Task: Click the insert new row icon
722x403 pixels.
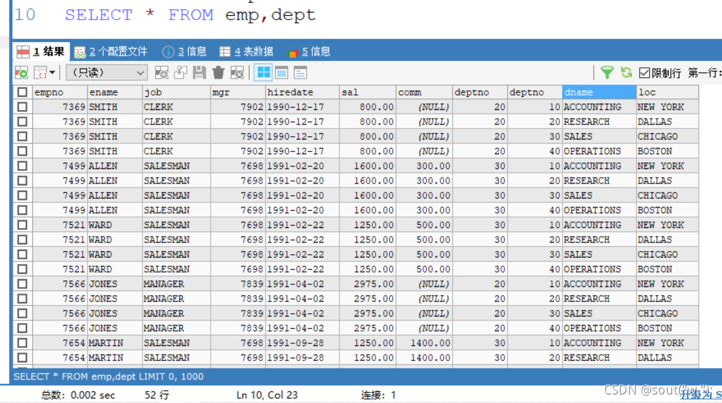Action: point(161,73)
